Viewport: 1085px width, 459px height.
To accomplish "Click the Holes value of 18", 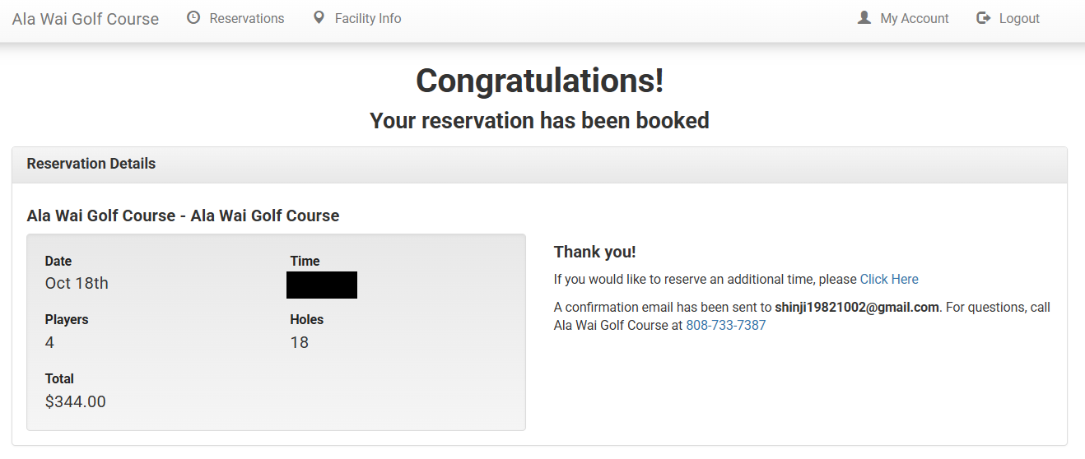I will tap(300, 342).
